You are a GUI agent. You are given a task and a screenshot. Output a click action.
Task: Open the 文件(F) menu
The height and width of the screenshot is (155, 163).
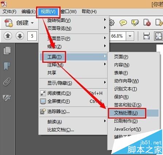point(9,12)
